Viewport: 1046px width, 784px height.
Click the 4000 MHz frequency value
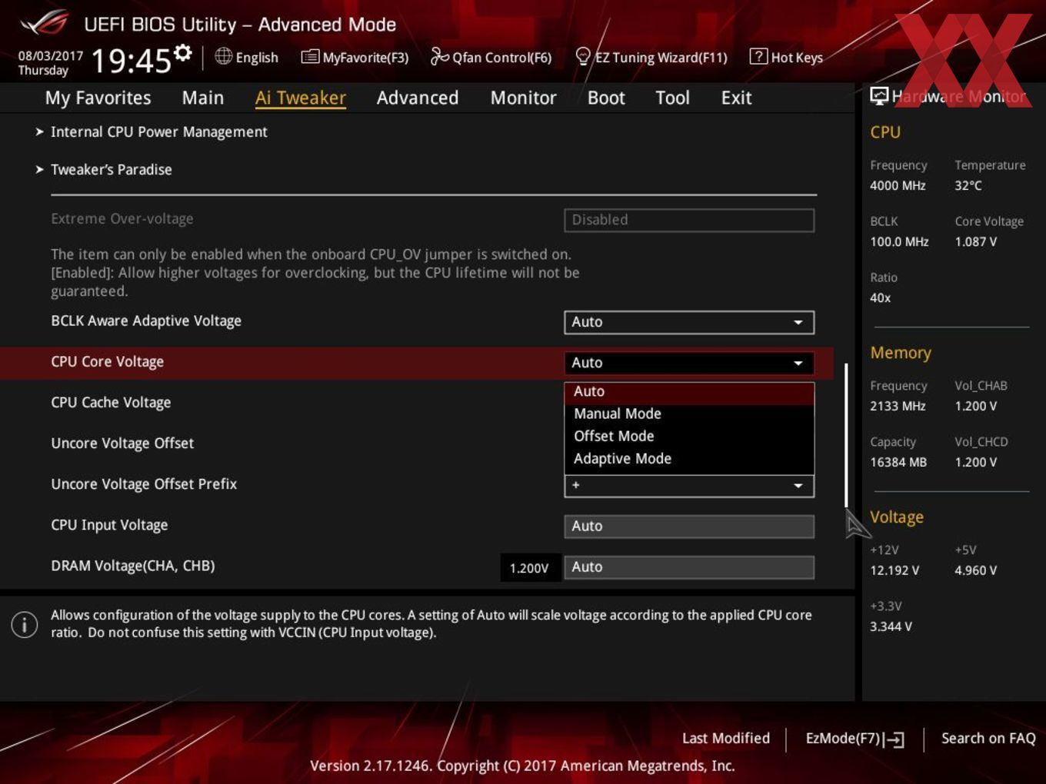[898, 185]
